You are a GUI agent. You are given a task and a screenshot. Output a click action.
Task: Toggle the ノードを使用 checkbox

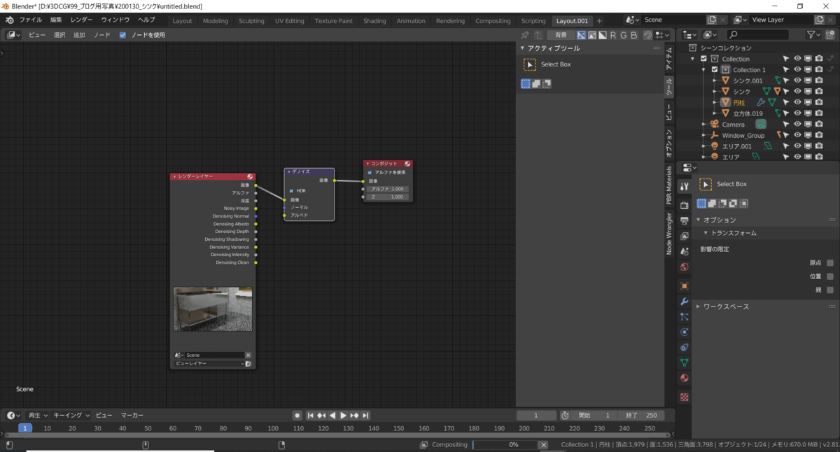tap(123, 35)
